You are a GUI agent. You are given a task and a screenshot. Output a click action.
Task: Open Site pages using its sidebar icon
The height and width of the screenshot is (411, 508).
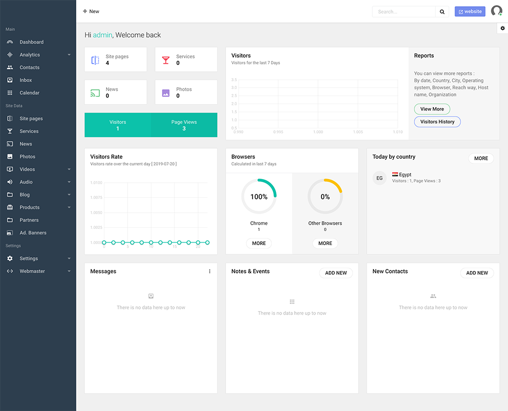pyautogui.click(x=11, y=118)
